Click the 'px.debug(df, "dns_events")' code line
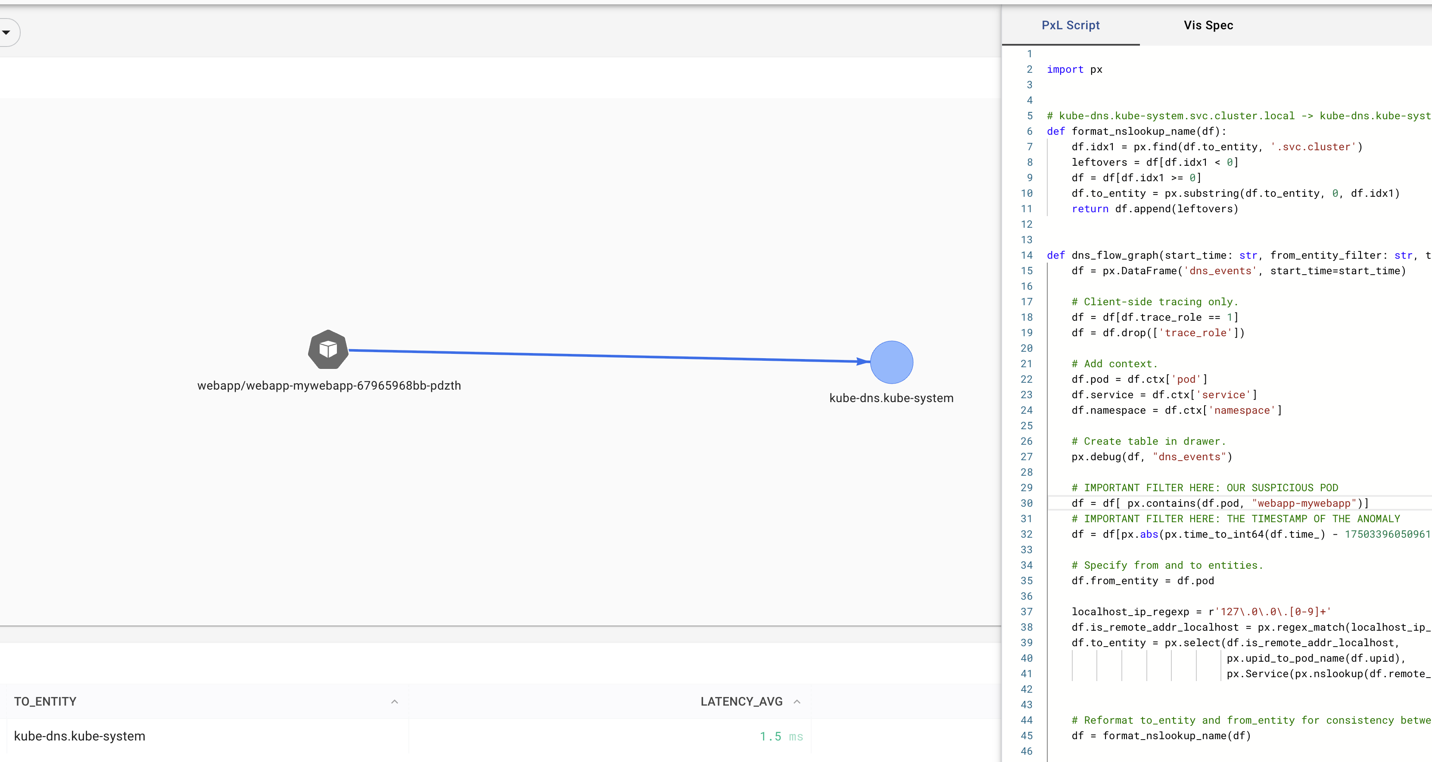This screenshot has width=1432, height=762. click(x=1152, y=456)
